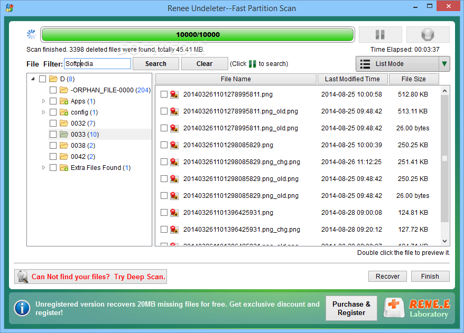Click file icon of 20140326110139642593​1.png_chg.png

point(174,229)
